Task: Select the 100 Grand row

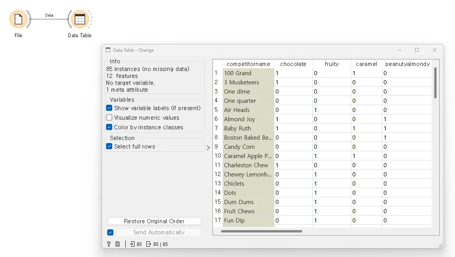Action: (x=248, y=73)
